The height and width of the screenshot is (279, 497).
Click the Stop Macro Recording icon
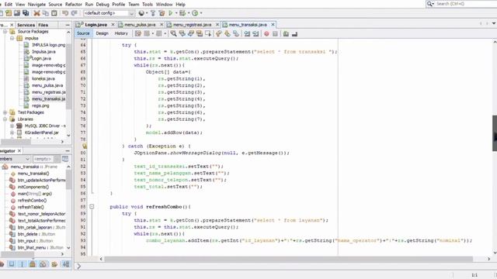pos(275,33)
